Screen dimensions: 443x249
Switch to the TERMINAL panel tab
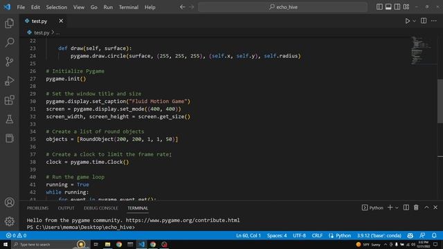(138, 208)
